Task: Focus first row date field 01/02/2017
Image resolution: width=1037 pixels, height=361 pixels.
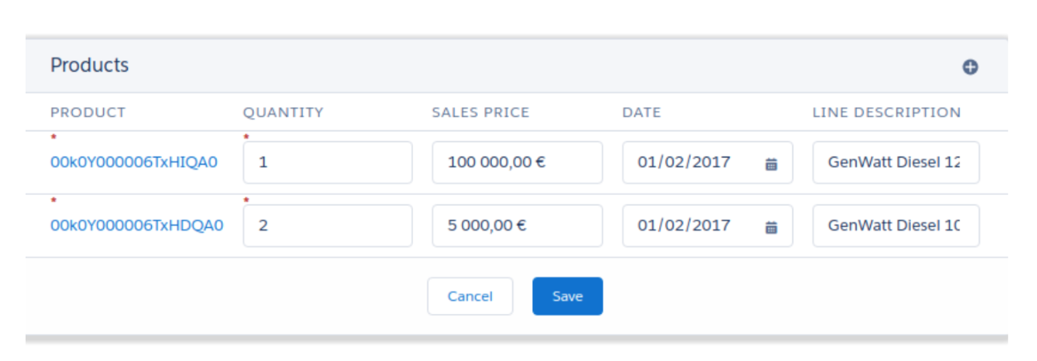Action: [x=707, y=163]
